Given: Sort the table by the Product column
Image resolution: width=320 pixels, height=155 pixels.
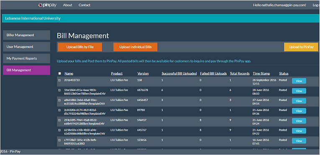Looking at the screenshot, I should [x=117, y=73].
